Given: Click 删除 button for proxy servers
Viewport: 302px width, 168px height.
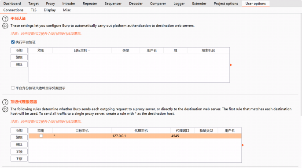Looking at the screenshot, I should click(x=19, y=144).
